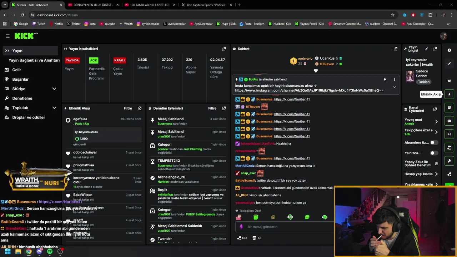Expand the pinned message with its chevron
The width and height of the screenshot is (457, 257).
point(394,87)
